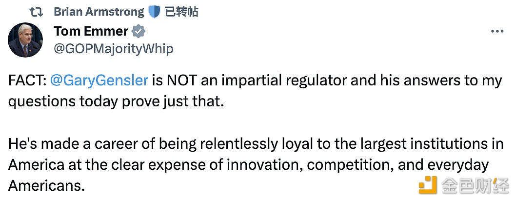Image resolution: width=515 pixels, height=200 pixels.
Task: Click the phrase 'impartial regulator'
Action: coord(283,81)
